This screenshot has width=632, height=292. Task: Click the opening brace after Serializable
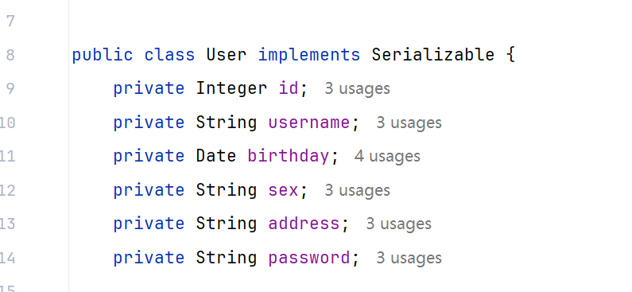pyautogui.click(x=510, y=55)
